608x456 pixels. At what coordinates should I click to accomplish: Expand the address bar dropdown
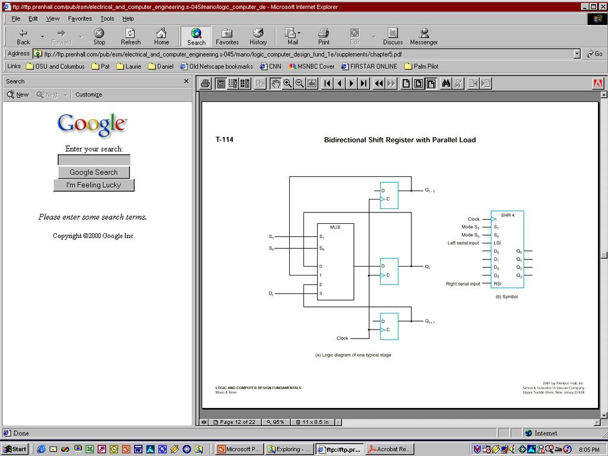coord(577,54)
